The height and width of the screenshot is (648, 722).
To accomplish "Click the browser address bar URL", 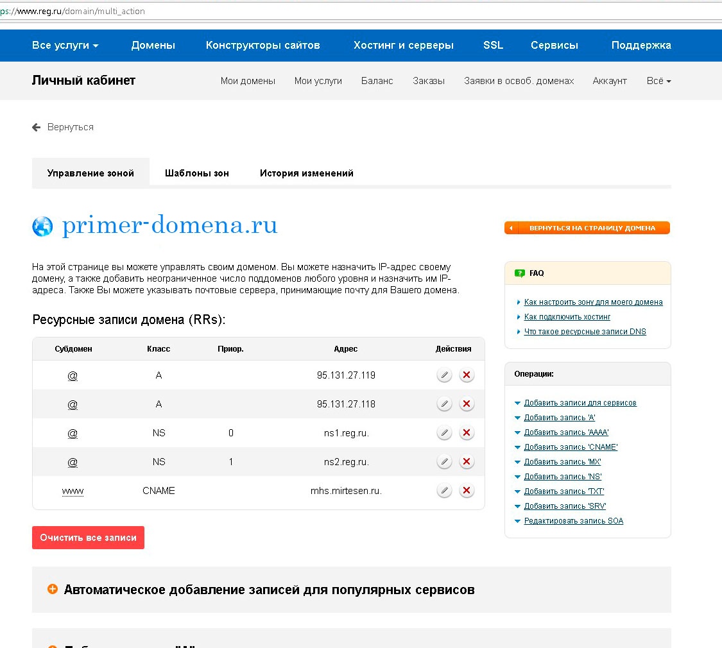I will (73, 11).
